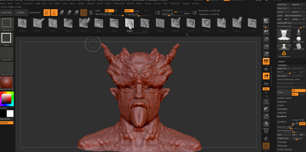Viewport: 306px width, 152px height.
Task: Toggle the Local symmetry icon
Action: [x=266, y=76]
